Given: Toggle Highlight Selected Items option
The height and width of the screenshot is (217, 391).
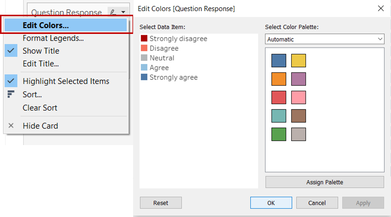Looking at the screenshot, I should pyautogui.click(x=66, y=81).
